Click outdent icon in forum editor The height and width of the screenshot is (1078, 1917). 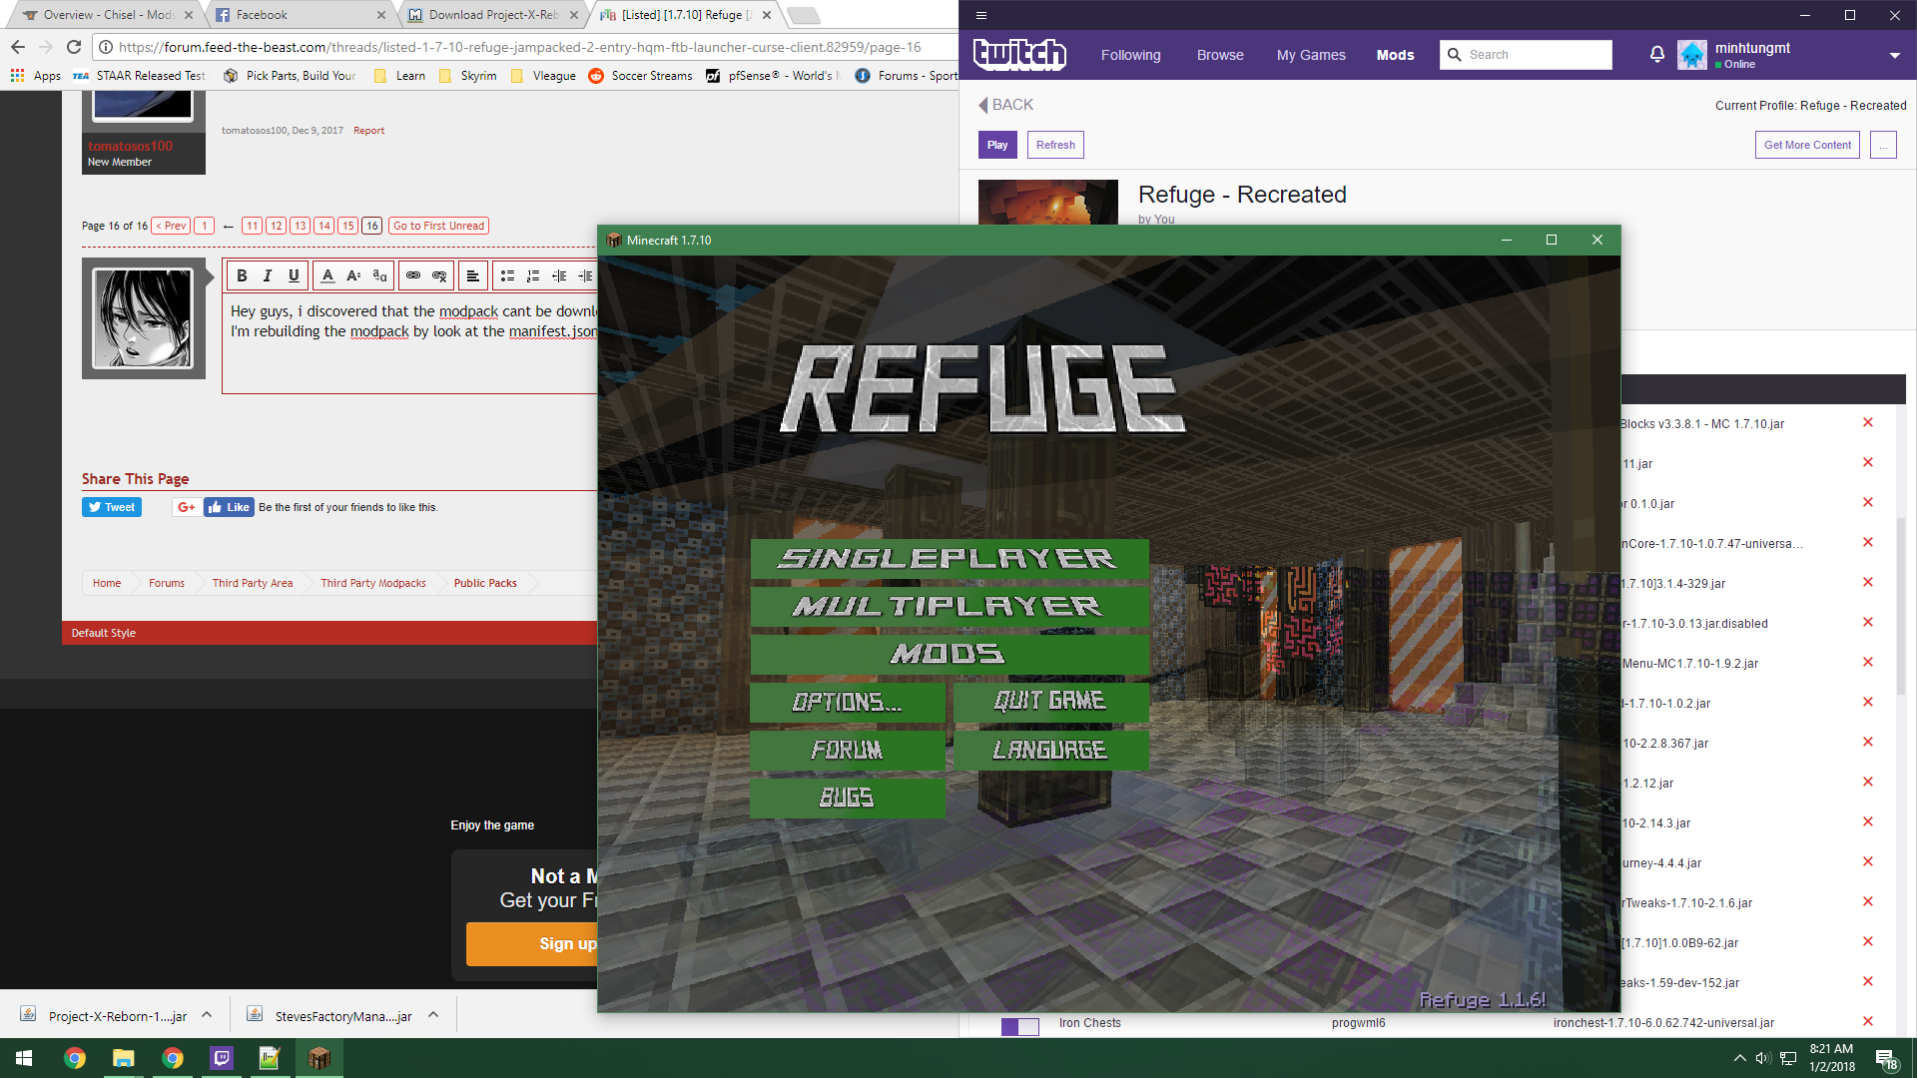pos(559,275)
